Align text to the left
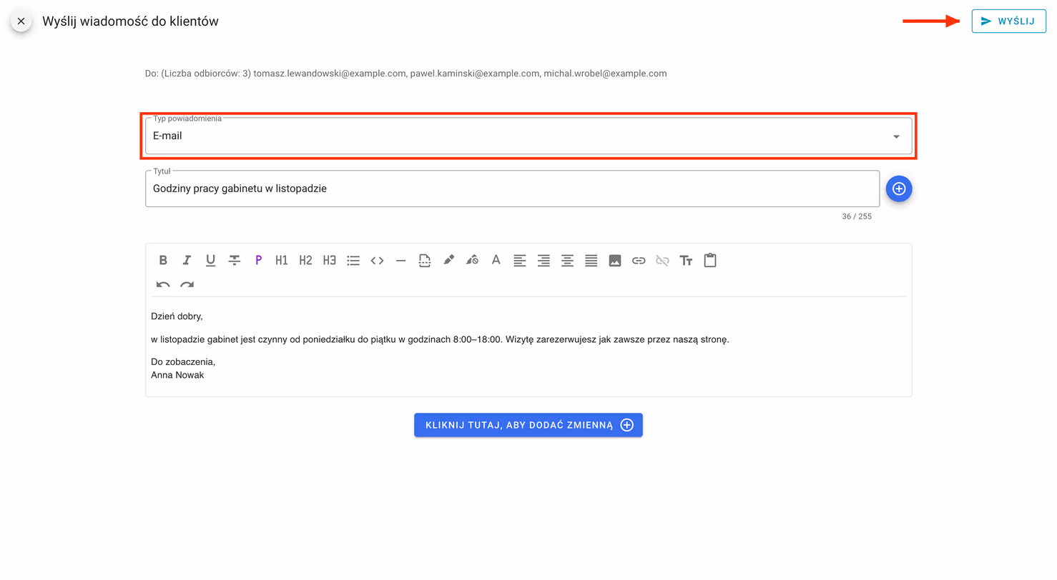The width and height of the screenshot is (1057, 580). [x=520, y=261]
